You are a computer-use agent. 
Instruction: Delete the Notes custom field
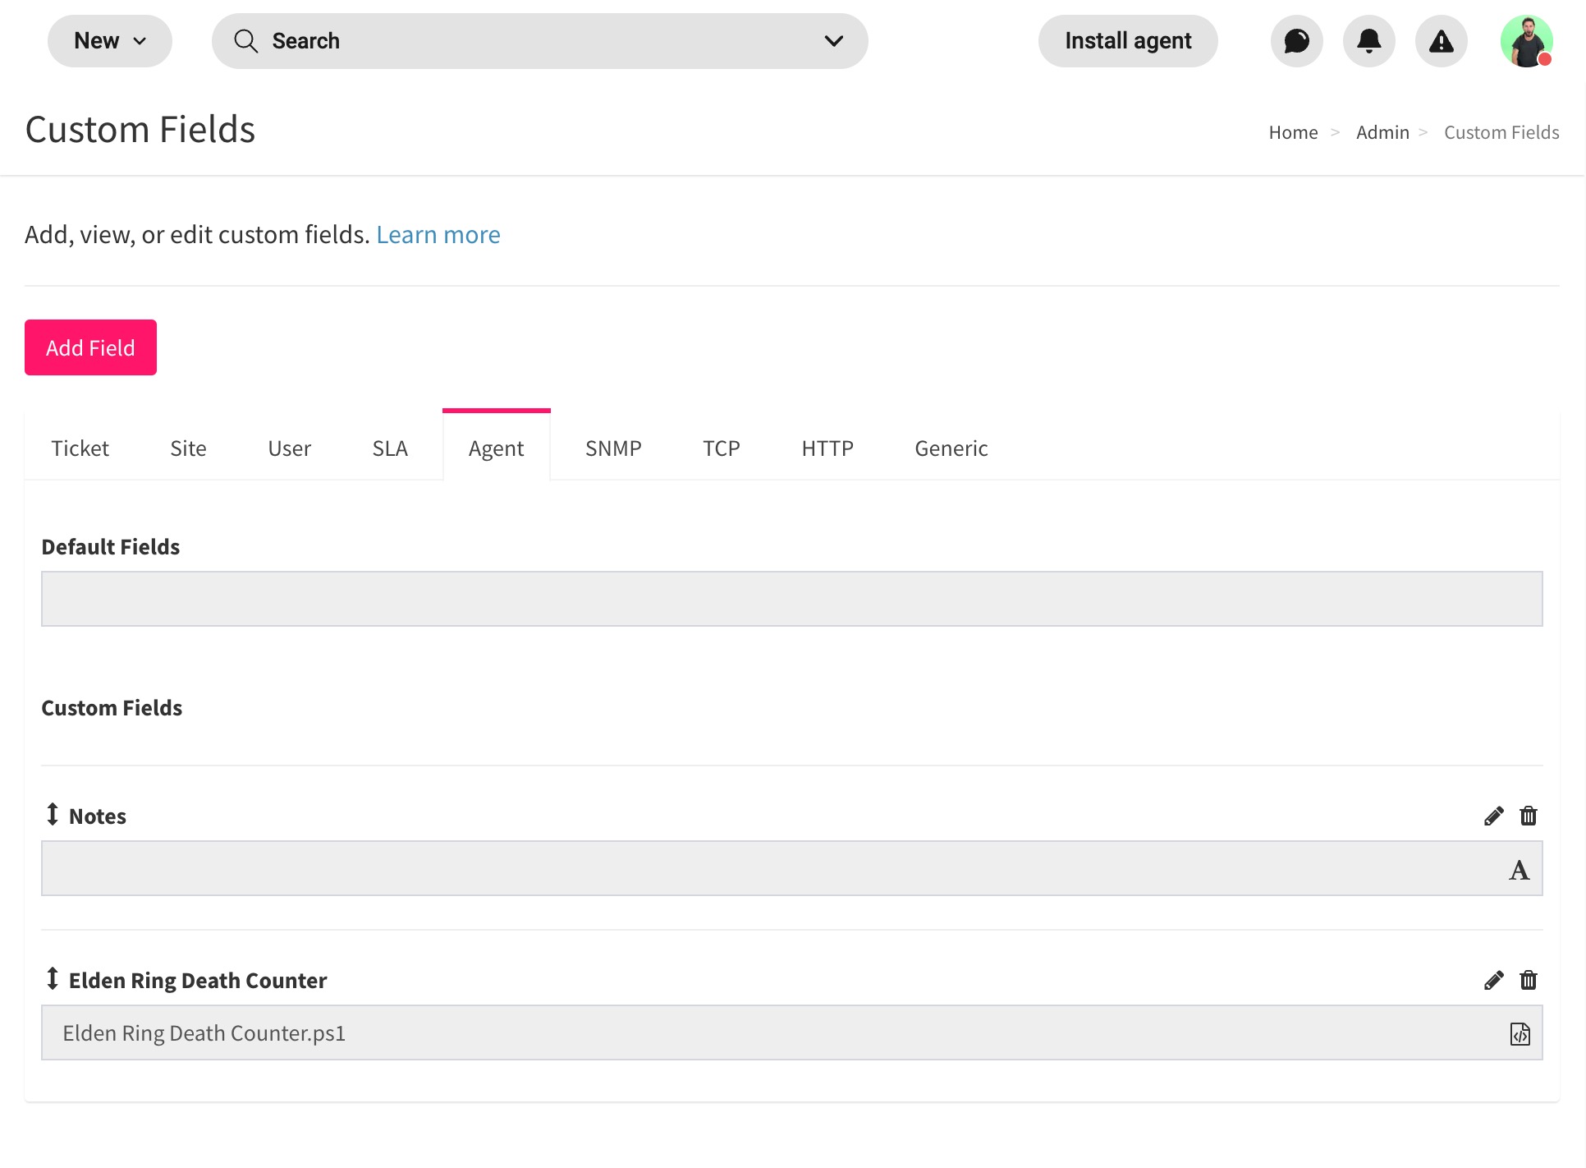1529,816
